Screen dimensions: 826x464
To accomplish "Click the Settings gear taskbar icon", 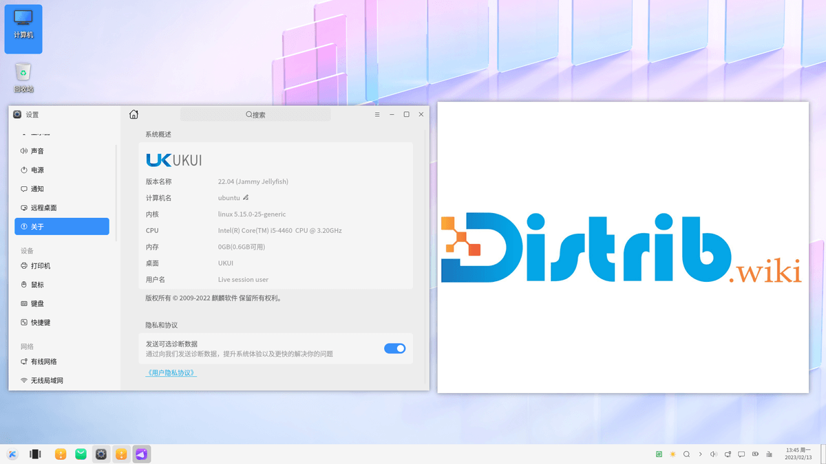I will pos(101,454).
